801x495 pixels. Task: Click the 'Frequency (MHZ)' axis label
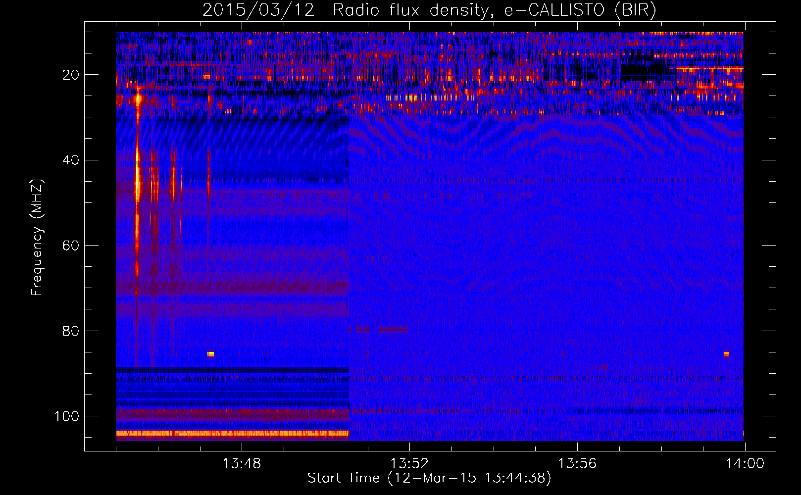click(37, 238)
